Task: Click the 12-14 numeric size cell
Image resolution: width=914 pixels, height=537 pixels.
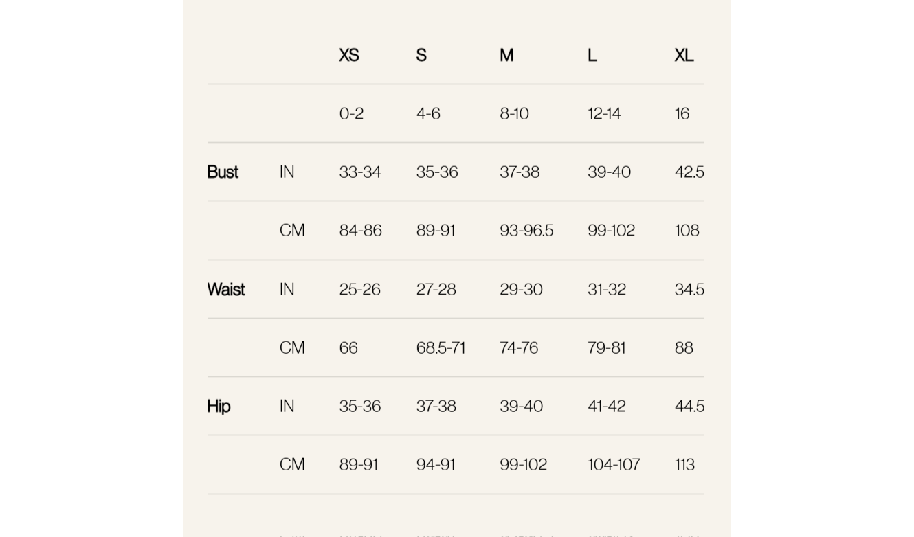Action: (604, 114)
